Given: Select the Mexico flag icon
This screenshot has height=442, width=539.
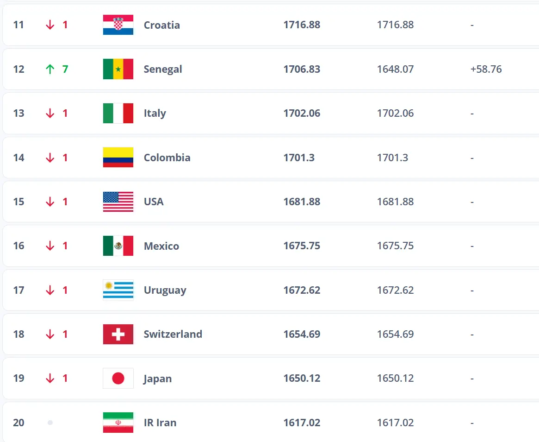Looking at the screenshot, I should 118,246.
